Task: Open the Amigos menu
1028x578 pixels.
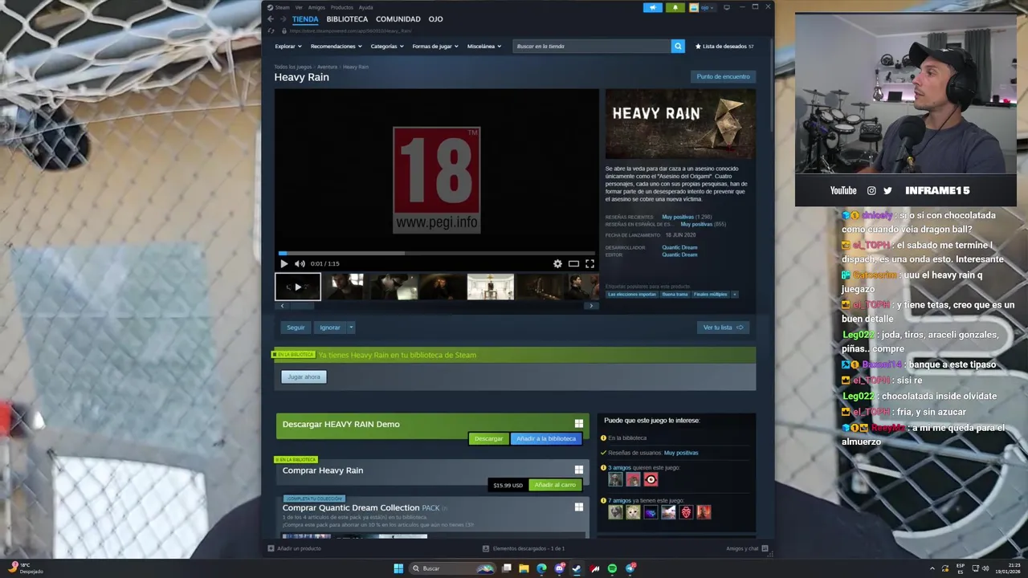Action: click(316, 7)
